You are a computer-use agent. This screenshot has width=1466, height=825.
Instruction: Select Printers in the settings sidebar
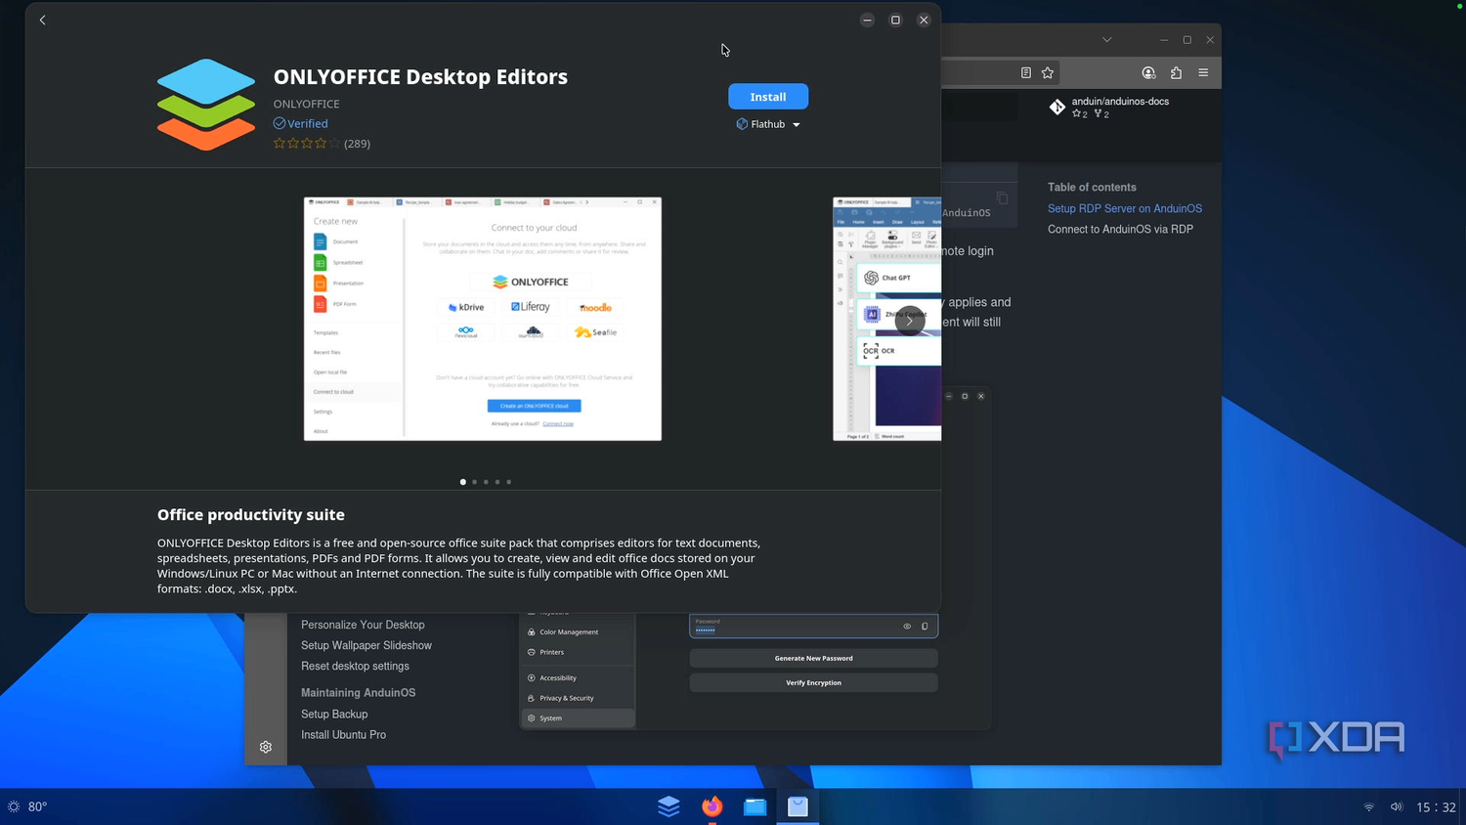578,652
